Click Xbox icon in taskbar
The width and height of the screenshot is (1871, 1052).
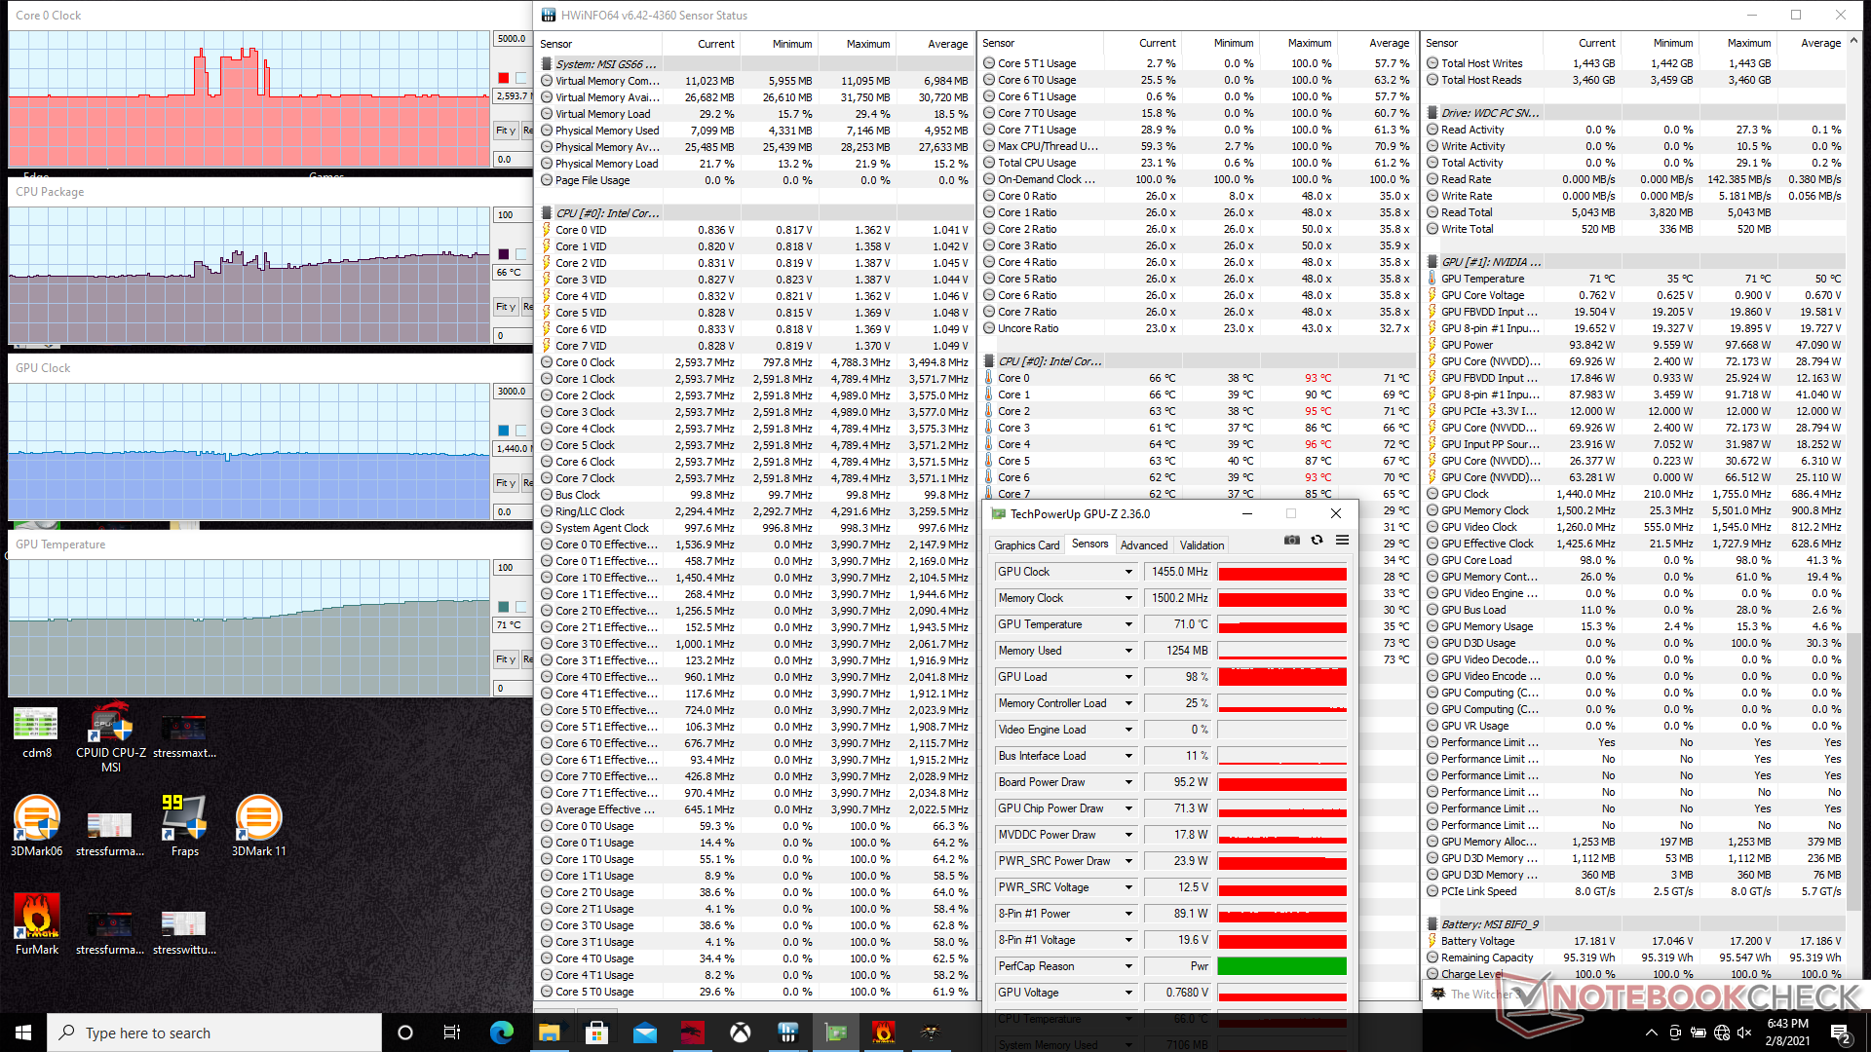[741, 1033]
